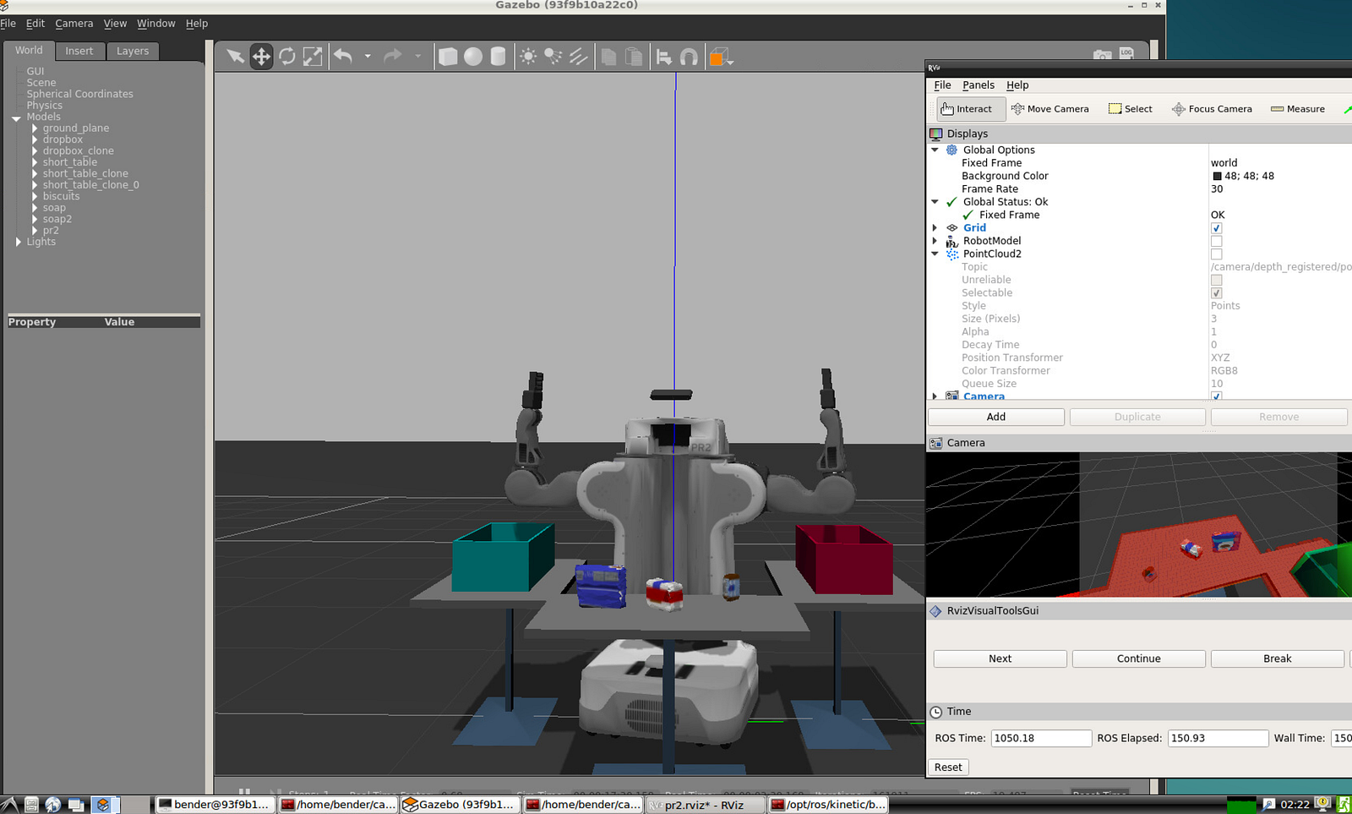Collapse the Global Status section
Screen dimensions: 1352x814
(x=935, y=202)
